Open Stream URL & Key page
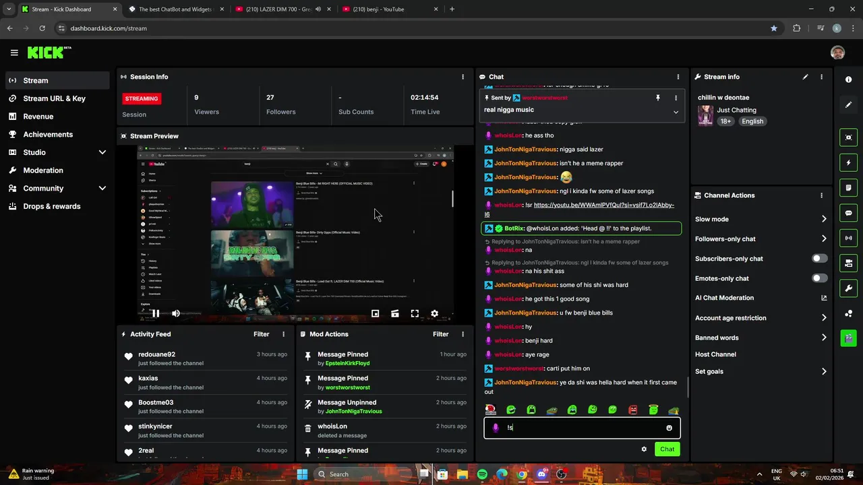 pos(57,98)
